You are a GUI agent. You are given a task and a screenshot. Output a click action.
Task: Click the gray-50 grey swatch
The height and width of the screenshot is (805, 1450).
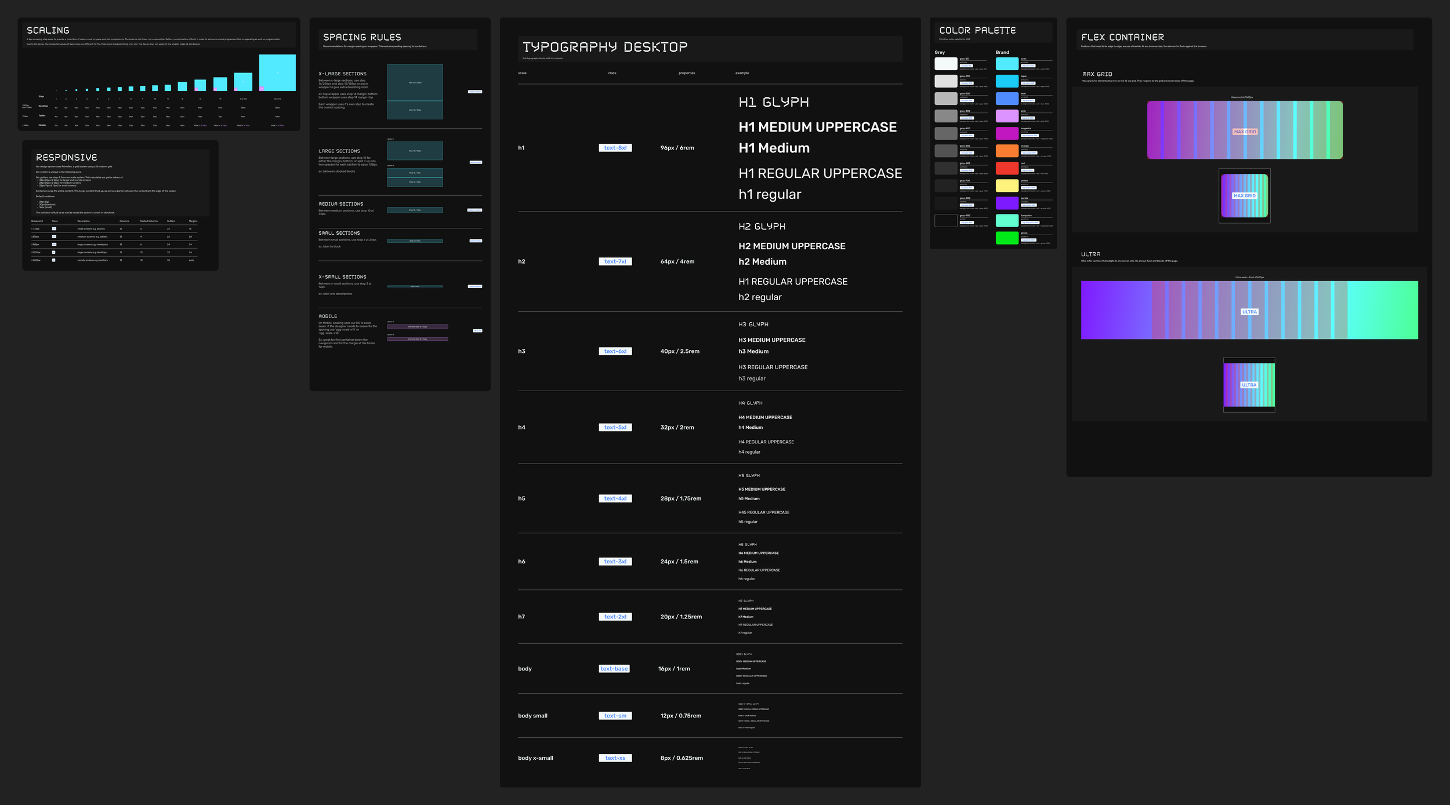(x=945, y=64)
